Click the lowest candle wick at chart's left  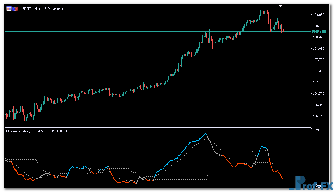pos(25,123)
